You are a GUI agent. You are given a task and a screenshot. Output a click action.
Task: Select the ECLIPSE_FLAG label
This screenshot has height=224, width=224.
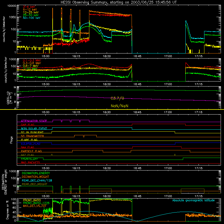31,144
